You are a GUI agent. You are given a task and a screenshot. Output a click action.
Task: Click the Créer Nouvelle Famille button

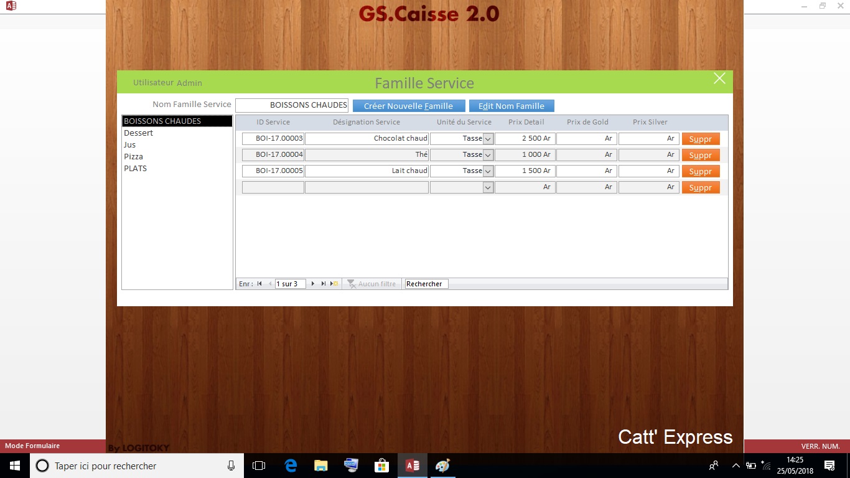(408, 106)
